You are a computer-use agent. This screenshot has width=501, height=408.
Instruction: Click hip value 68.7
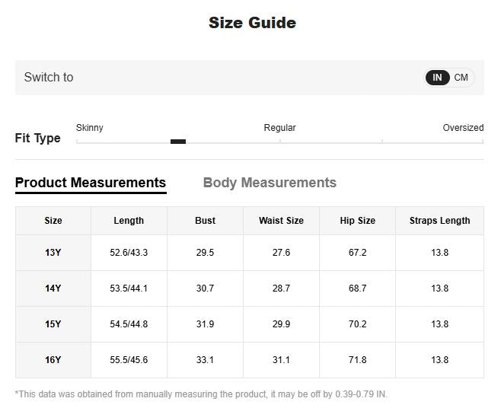pyautogui.click(x=358, y=288)
